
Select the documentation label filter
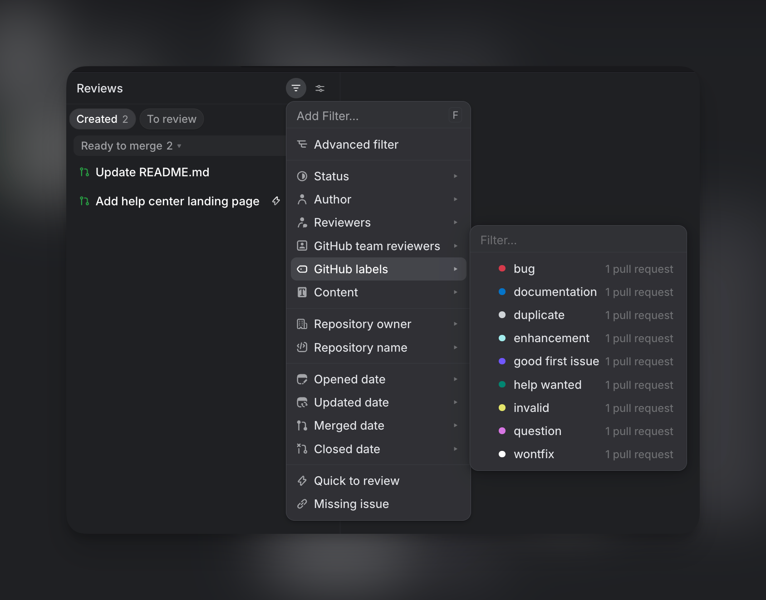click(x=578, y=292)
